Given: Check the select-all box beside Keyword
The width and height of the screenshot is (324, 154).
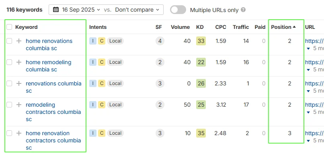Looking at the screenshot, I should pos(9,27).
